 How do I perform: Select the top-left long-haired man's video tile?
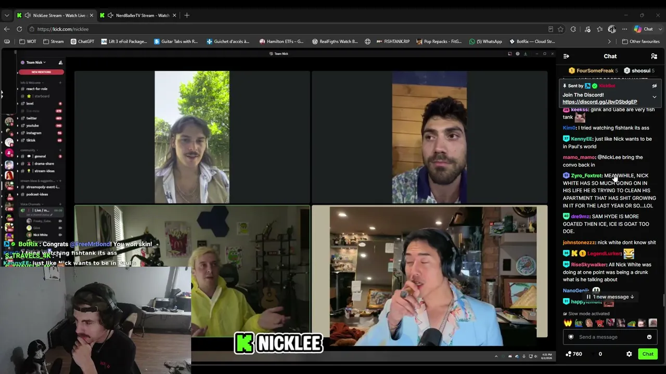tap(192, 137)
